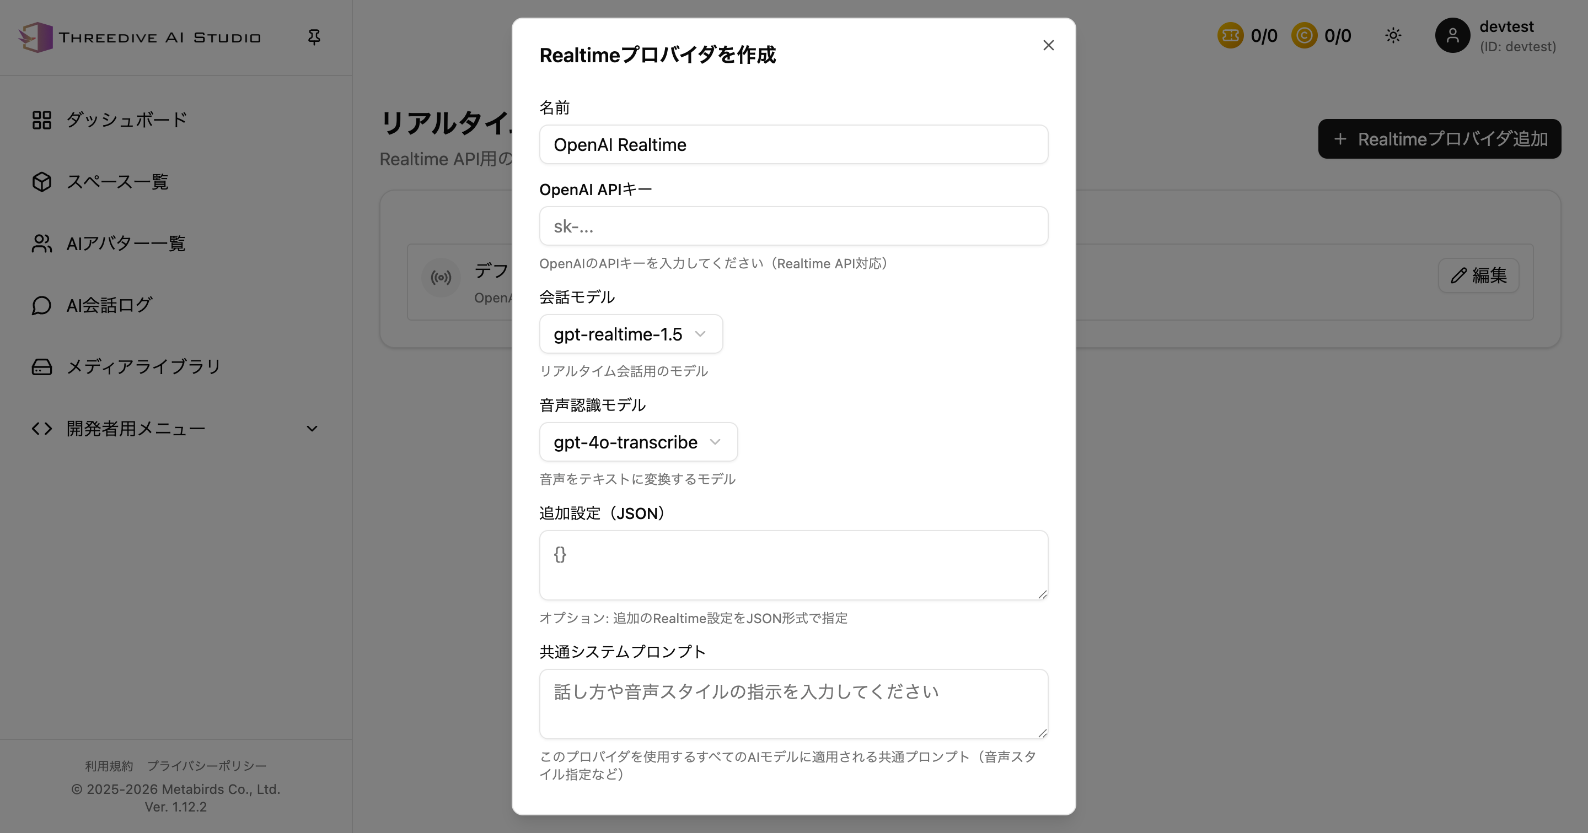Image resolution: width=1588 pixels, height=833 pixels.
Task: Grab resize handle of 共通システムプロンプト textarea
Action: tap(1042, 733)
